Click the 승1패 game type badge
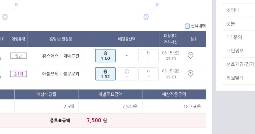 coord(18,74)
